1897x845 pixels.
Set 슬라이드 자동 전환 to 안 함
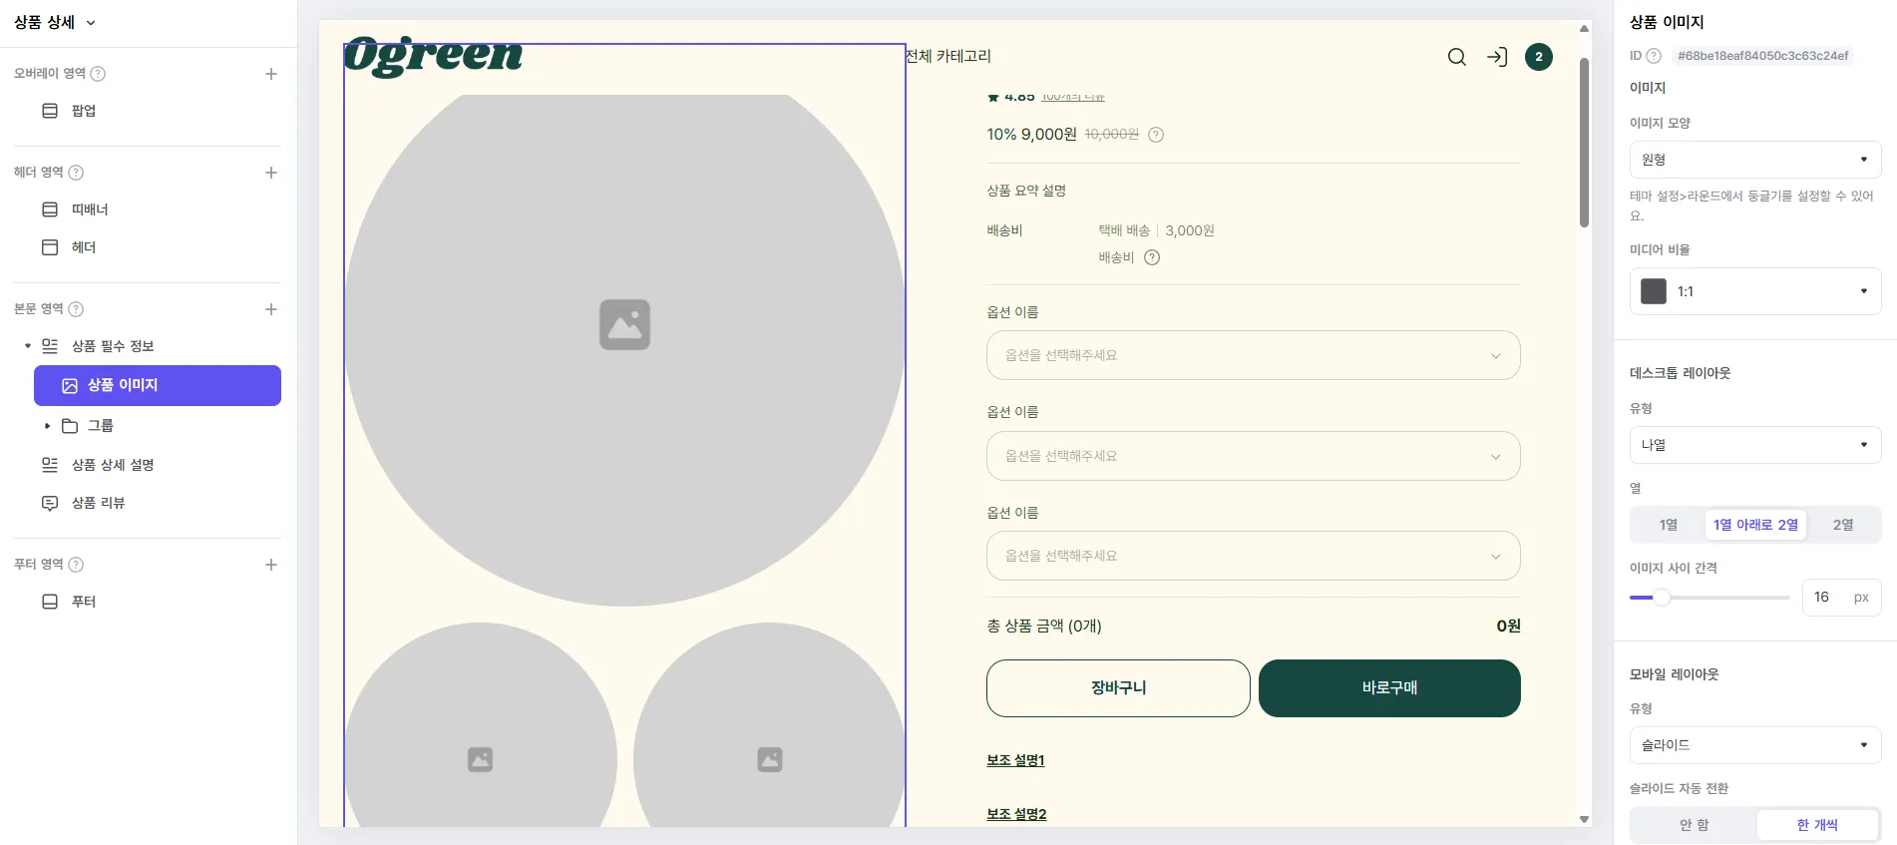point(1694,825)
